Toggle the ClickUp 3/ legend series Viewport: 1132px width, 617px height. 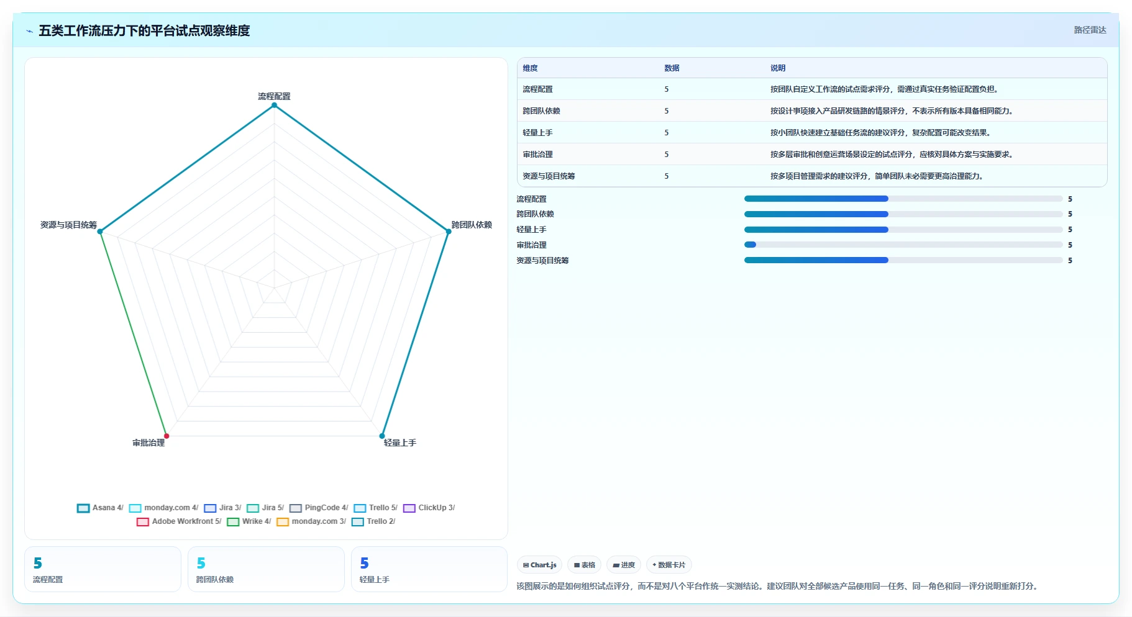pyautogui.click(x=429, y=508)
